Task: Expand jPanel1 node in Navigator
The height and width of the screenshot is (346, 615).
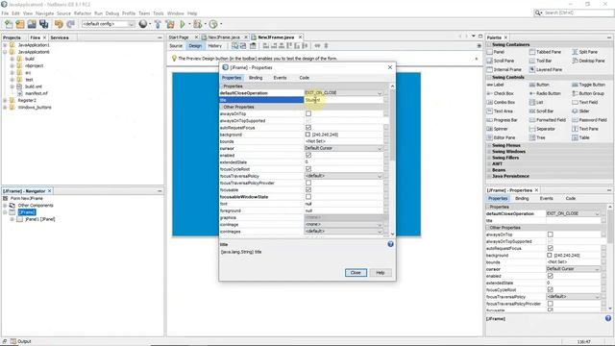Action: 12,219
